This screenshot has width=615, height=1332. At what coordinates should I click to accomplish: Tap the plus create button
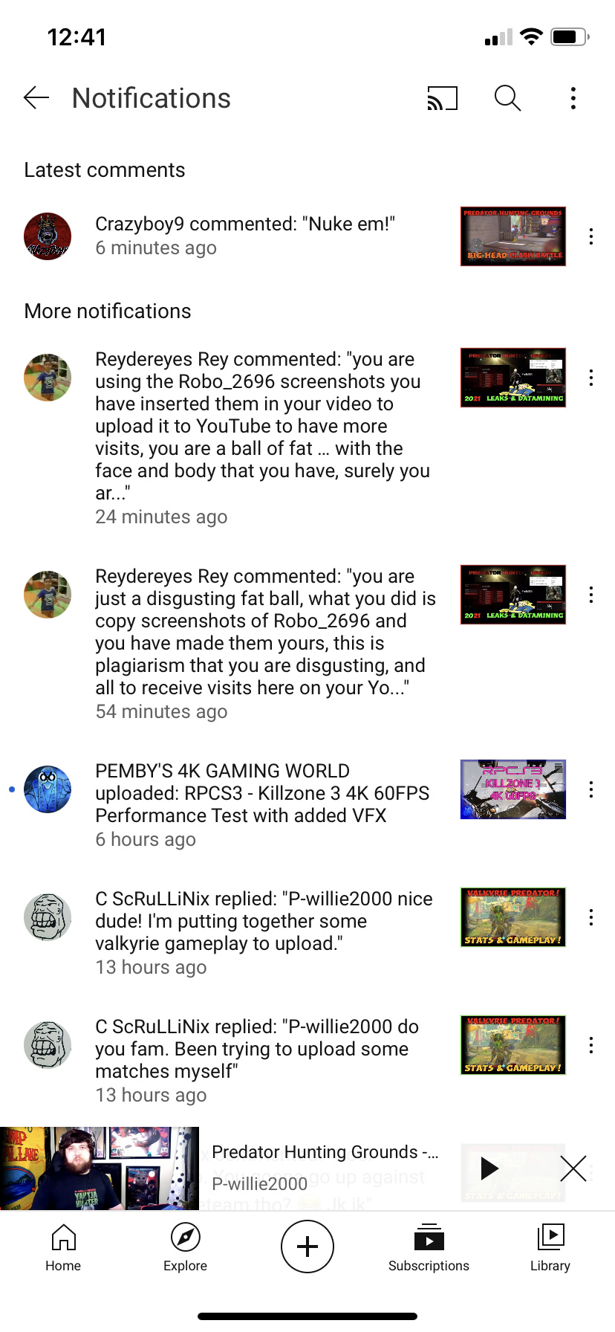pyautogui.click(x=307, y=1247)
